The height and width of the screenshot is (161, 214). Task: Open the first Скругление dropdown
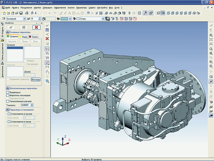pyautogui.click(x=21, y=118)
